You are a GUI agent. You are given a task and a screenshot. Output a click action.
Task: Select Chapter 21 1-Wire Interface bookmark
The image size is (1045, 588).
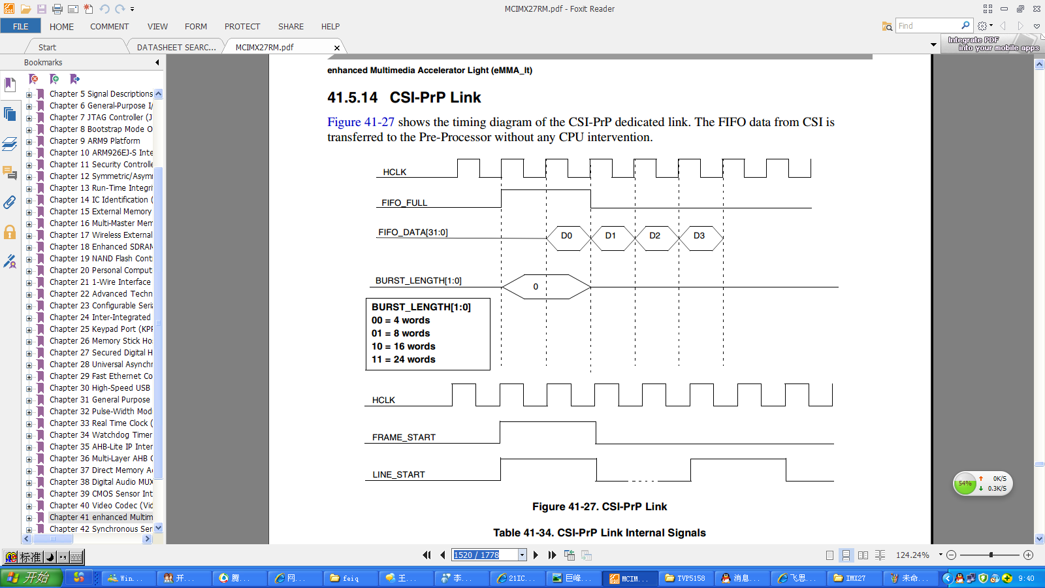point(100,282)
